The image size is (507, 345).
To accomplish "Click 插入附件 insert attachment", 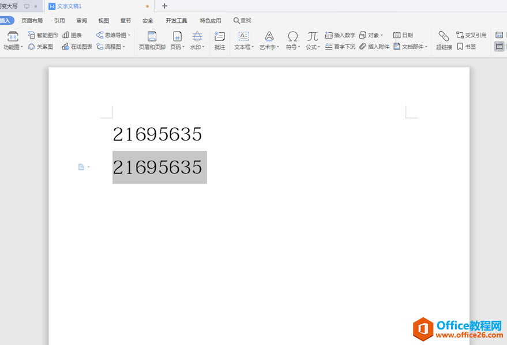I will point(374,47).
